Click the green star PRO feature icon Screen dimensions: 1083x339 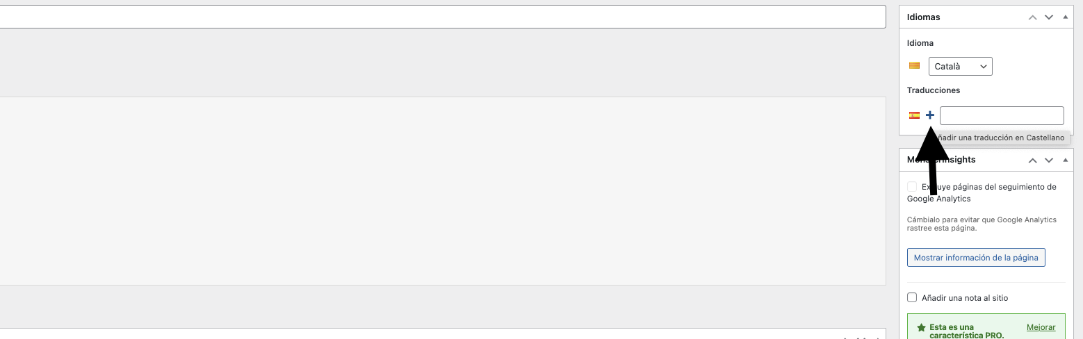[921, 327]
